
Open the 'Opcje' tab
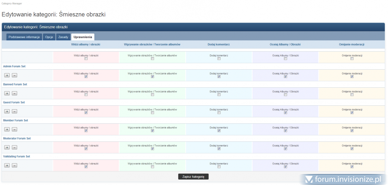pyautogui.click(x=49, y=37)
